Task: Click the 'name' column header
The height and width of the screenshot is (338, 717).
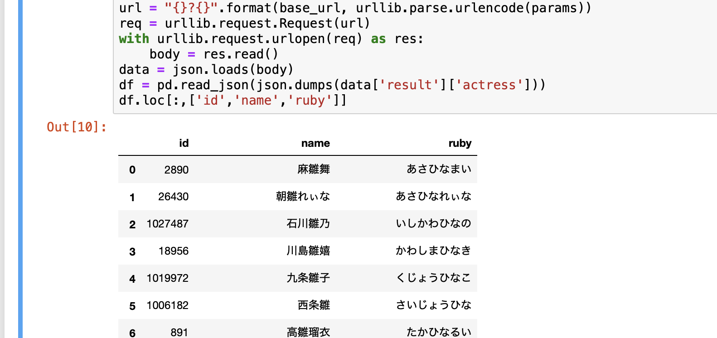Action: 315,143
